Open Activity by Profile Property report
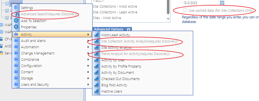The image size is (259, 101). [x=121, y=66]
